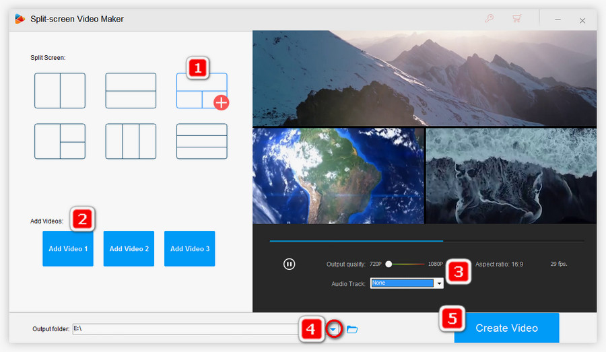This screenshot has height=352, width=606.
Task: Expand the Audio Track dropdown
Action: (439, 283)
